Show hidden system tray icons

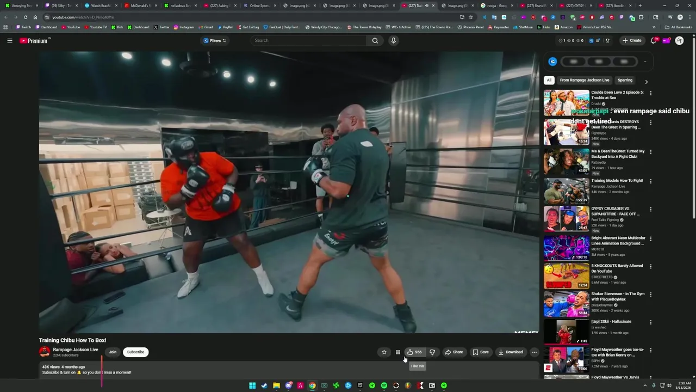coord(645,385)
